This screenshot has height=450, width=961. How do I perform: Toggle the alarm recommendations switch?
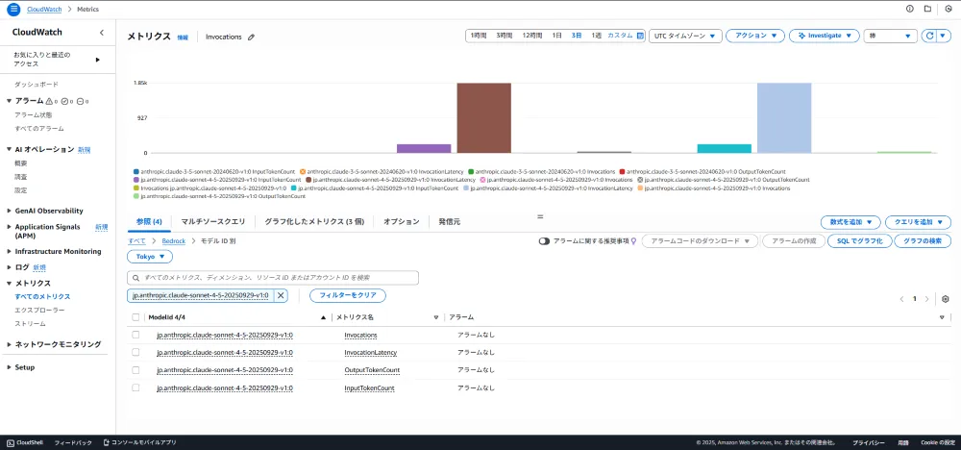coord(544,241)
